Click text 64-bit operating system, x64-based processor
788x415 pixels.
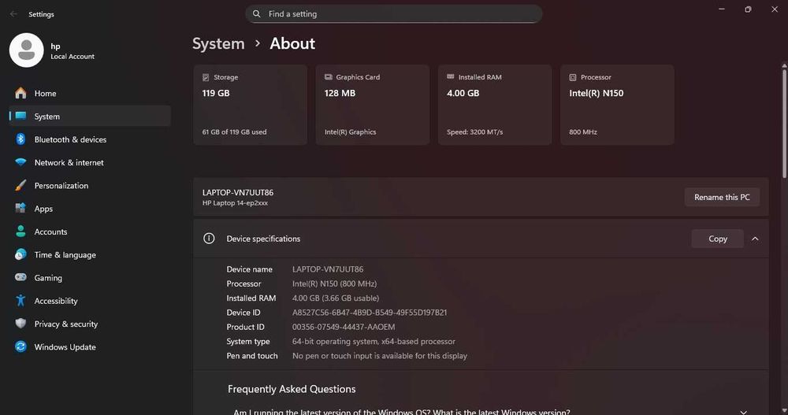374,341
